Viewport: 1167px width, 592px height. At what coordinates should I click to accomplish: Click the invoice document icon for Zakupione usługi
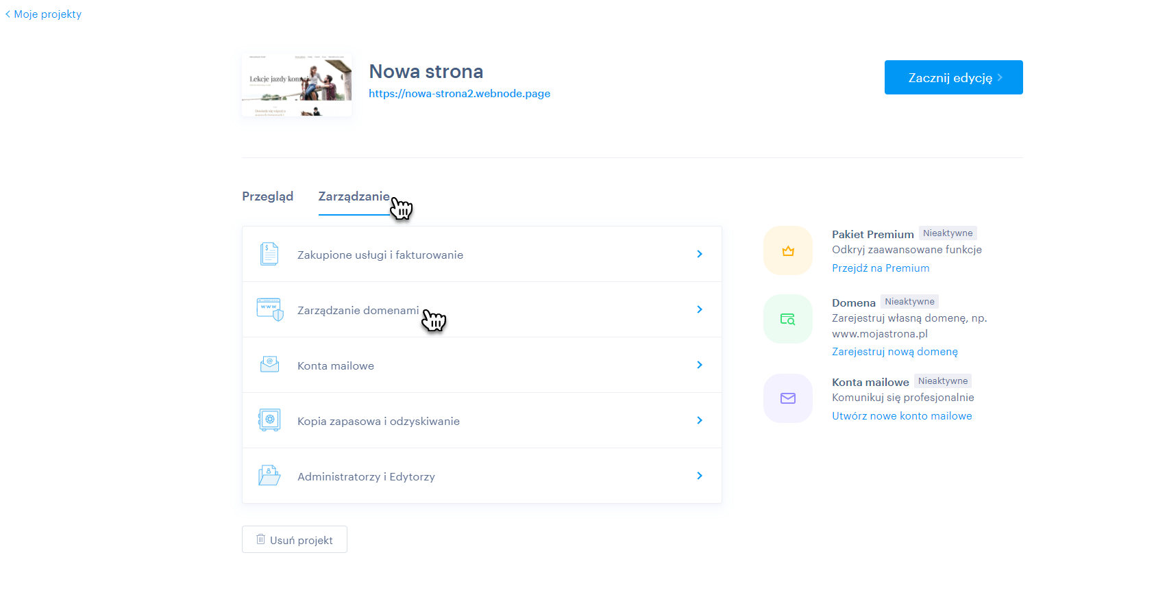[269, 254]
